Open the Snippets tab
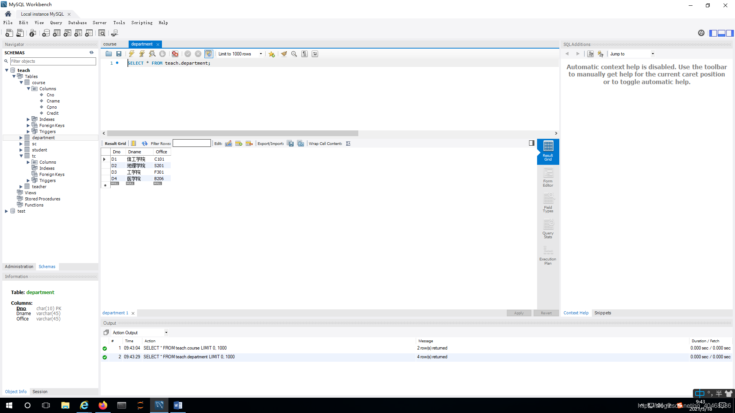Screen dimensions: 735x413 603,313
